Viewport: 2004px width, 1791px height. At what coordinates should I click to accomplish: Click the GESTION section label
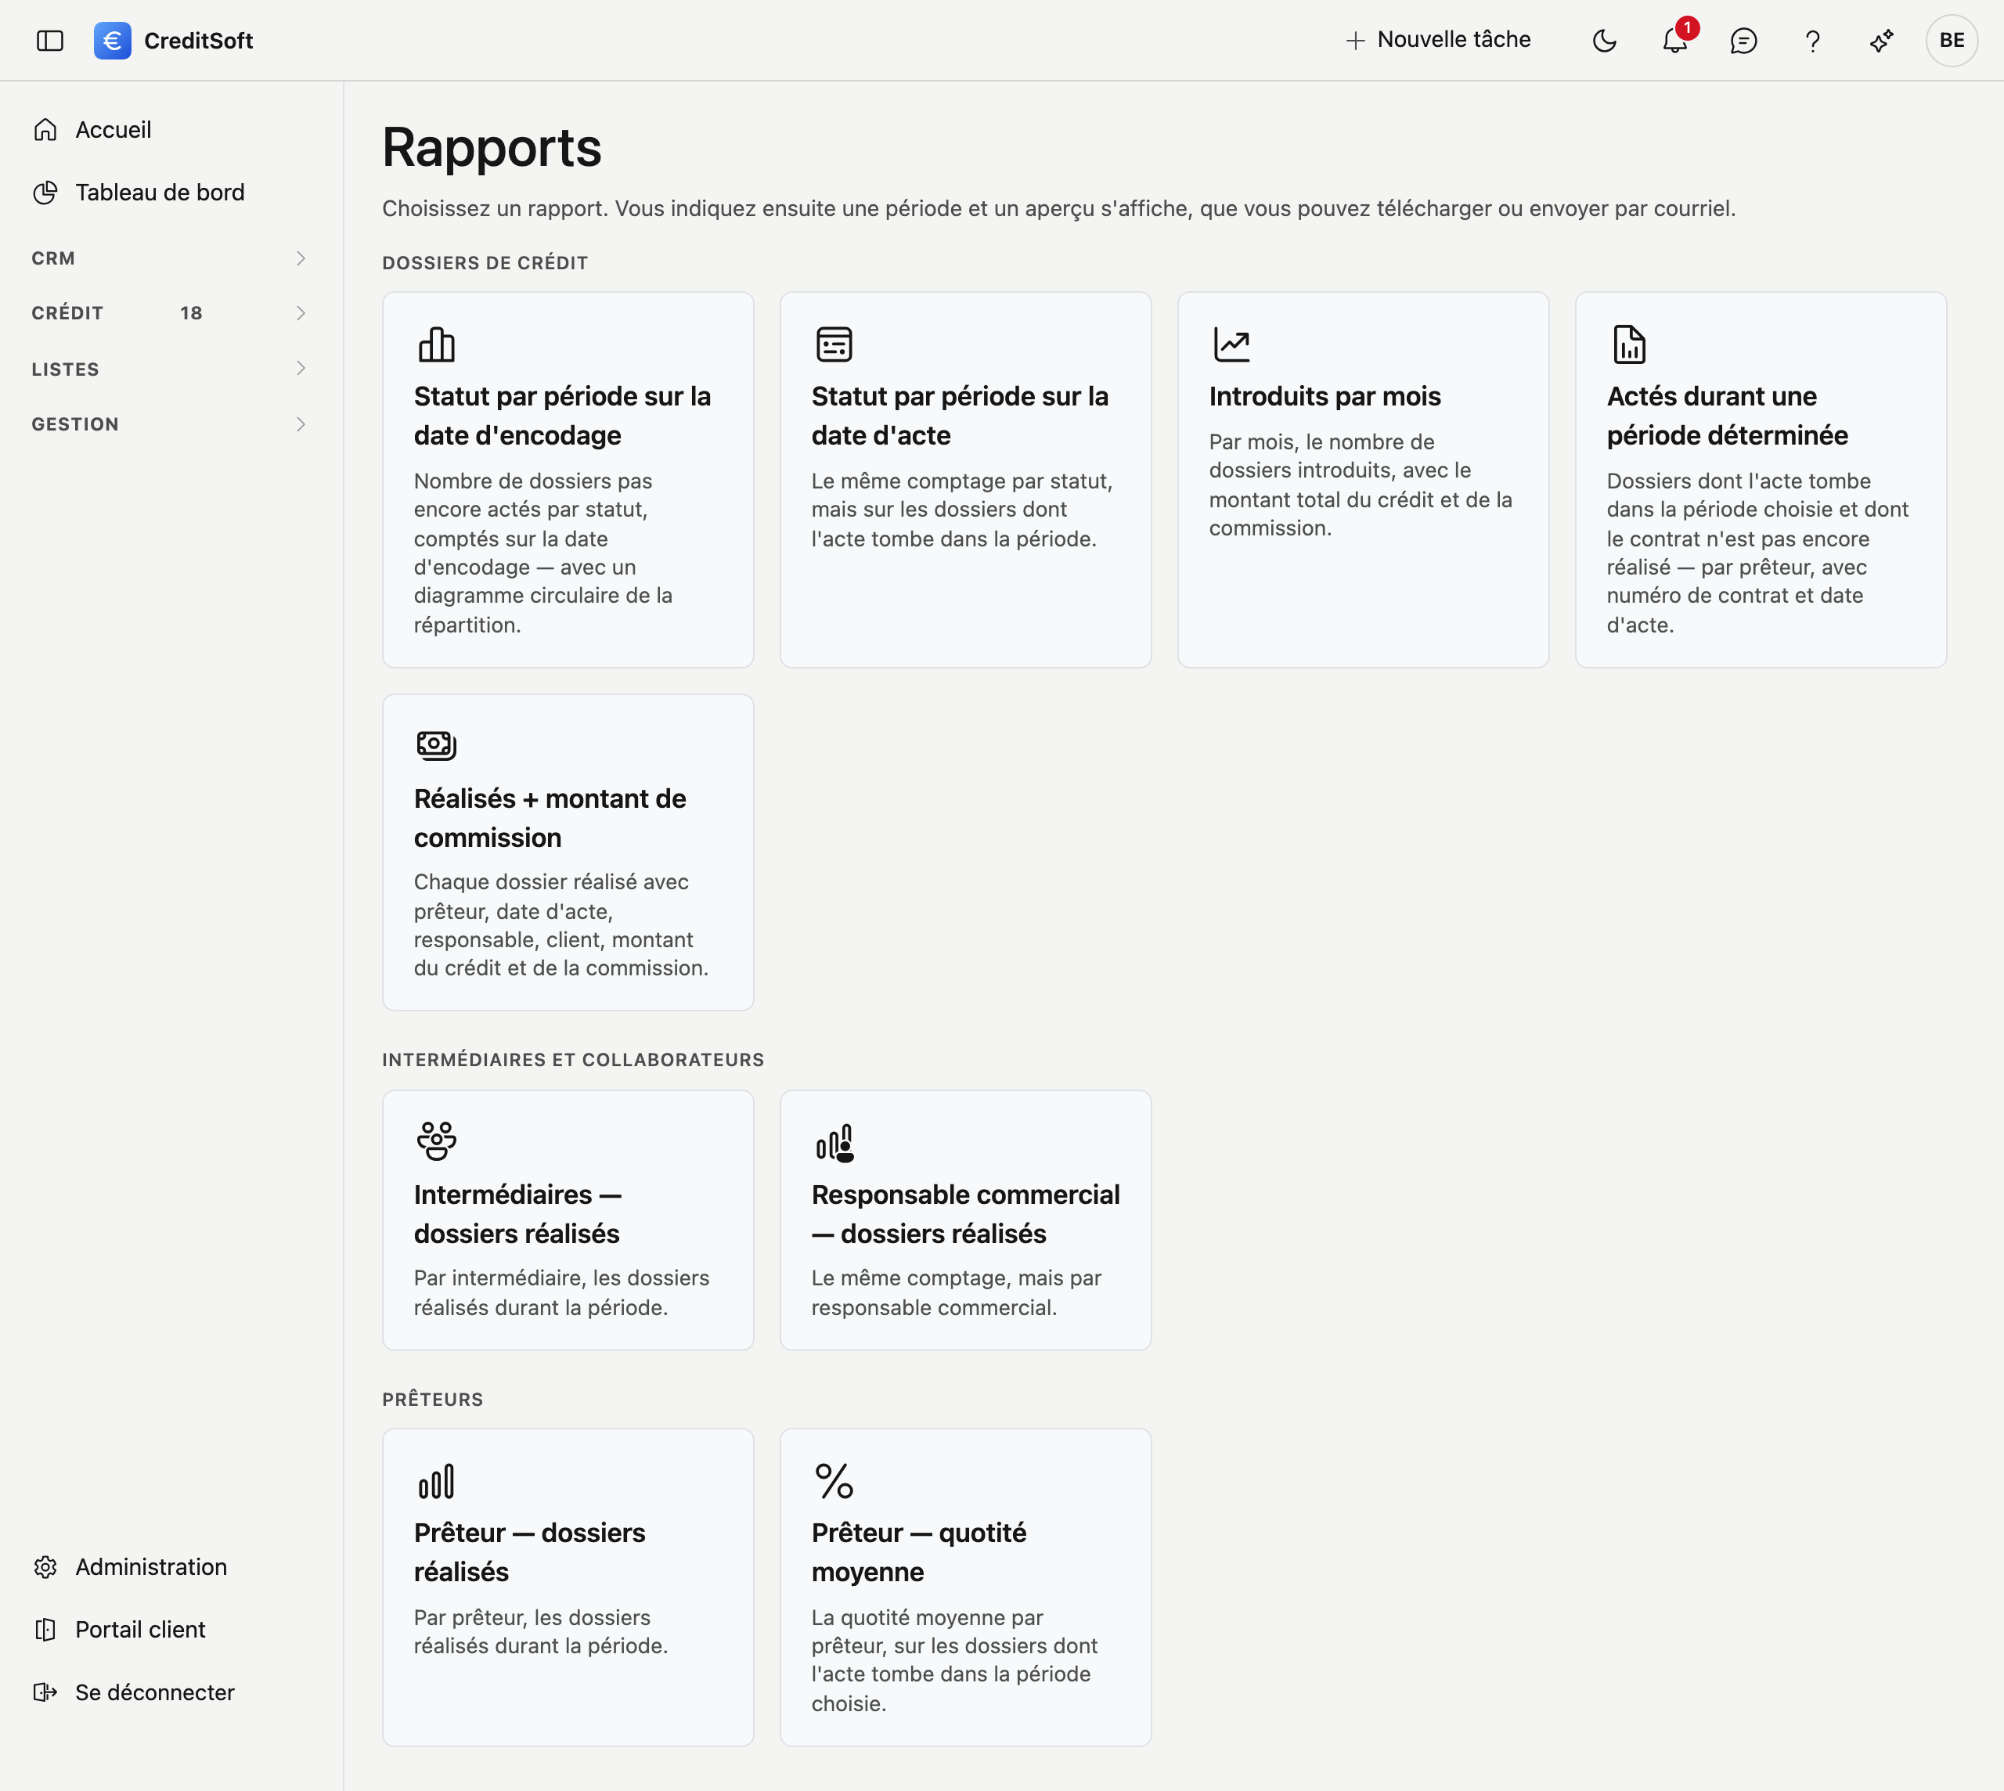(x=75, y=424)
